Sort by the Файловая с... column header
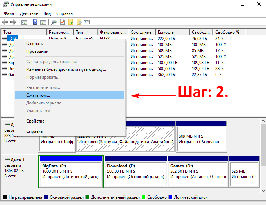266x205 pixels. click(x=113, y=32)
